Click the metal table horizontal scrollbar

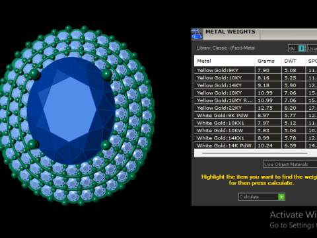pos(255,153)
